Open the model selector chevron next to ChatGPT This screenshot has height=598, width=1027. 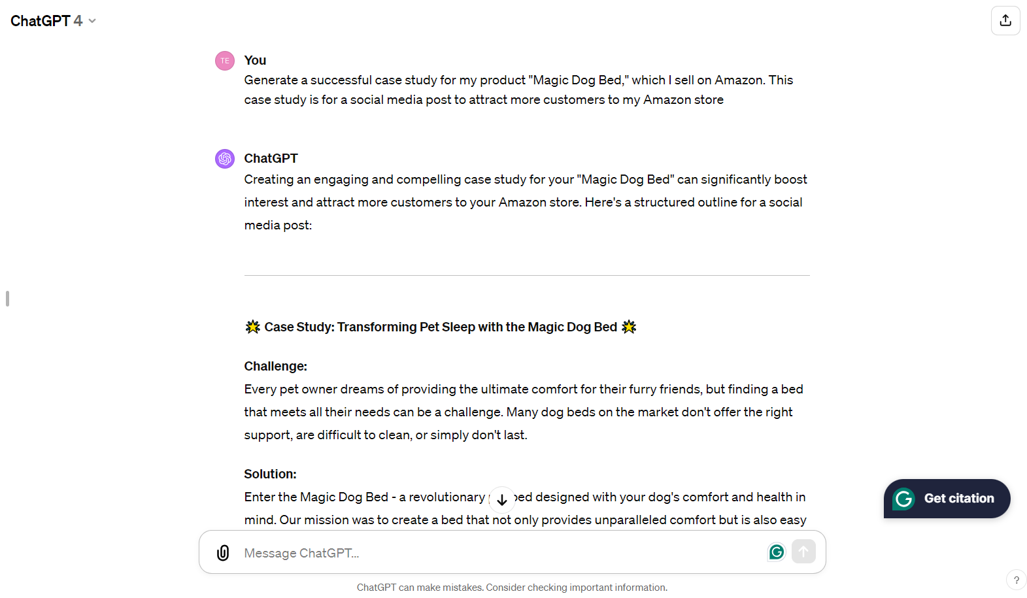pos(92,20)
